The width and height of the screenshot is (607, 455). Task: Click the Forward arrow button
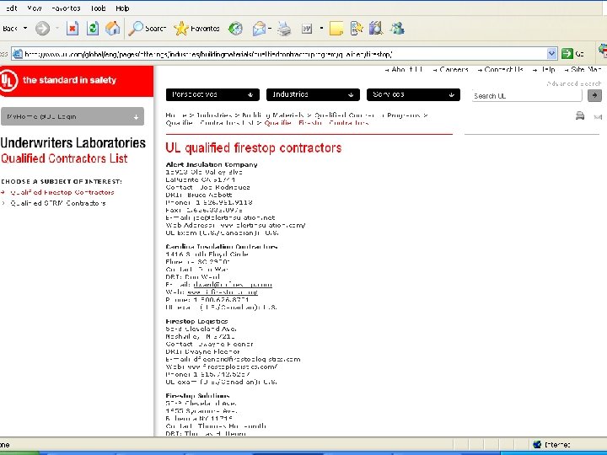tap(43, 29)
